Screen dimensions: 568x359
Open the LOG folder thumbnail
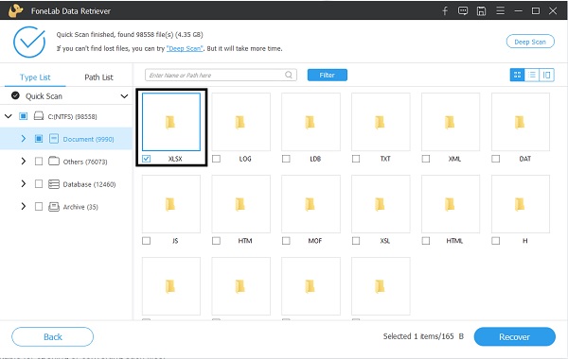(240, 122)
